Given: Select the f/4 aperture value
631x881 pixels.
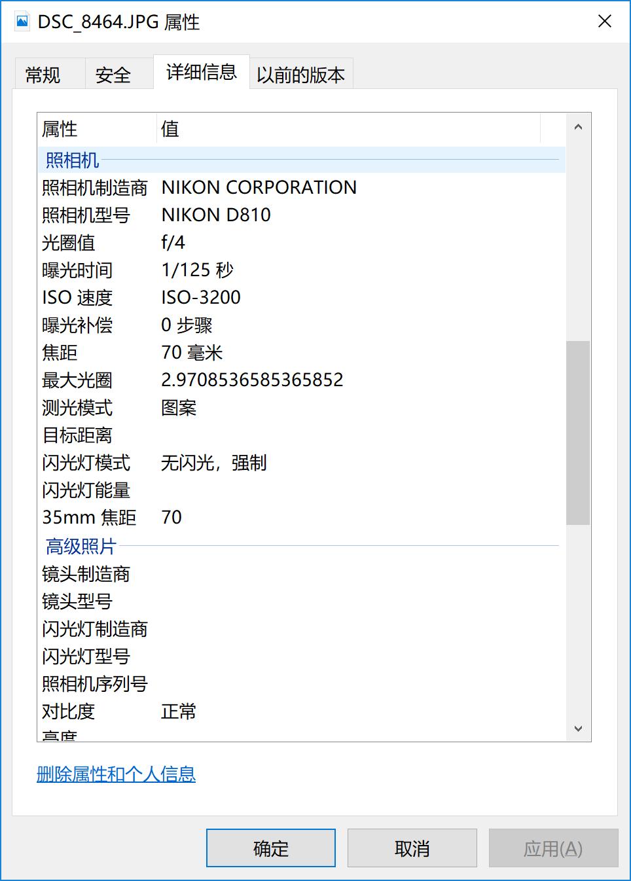Looking at the screenshot, I should [x=173, y=242].
